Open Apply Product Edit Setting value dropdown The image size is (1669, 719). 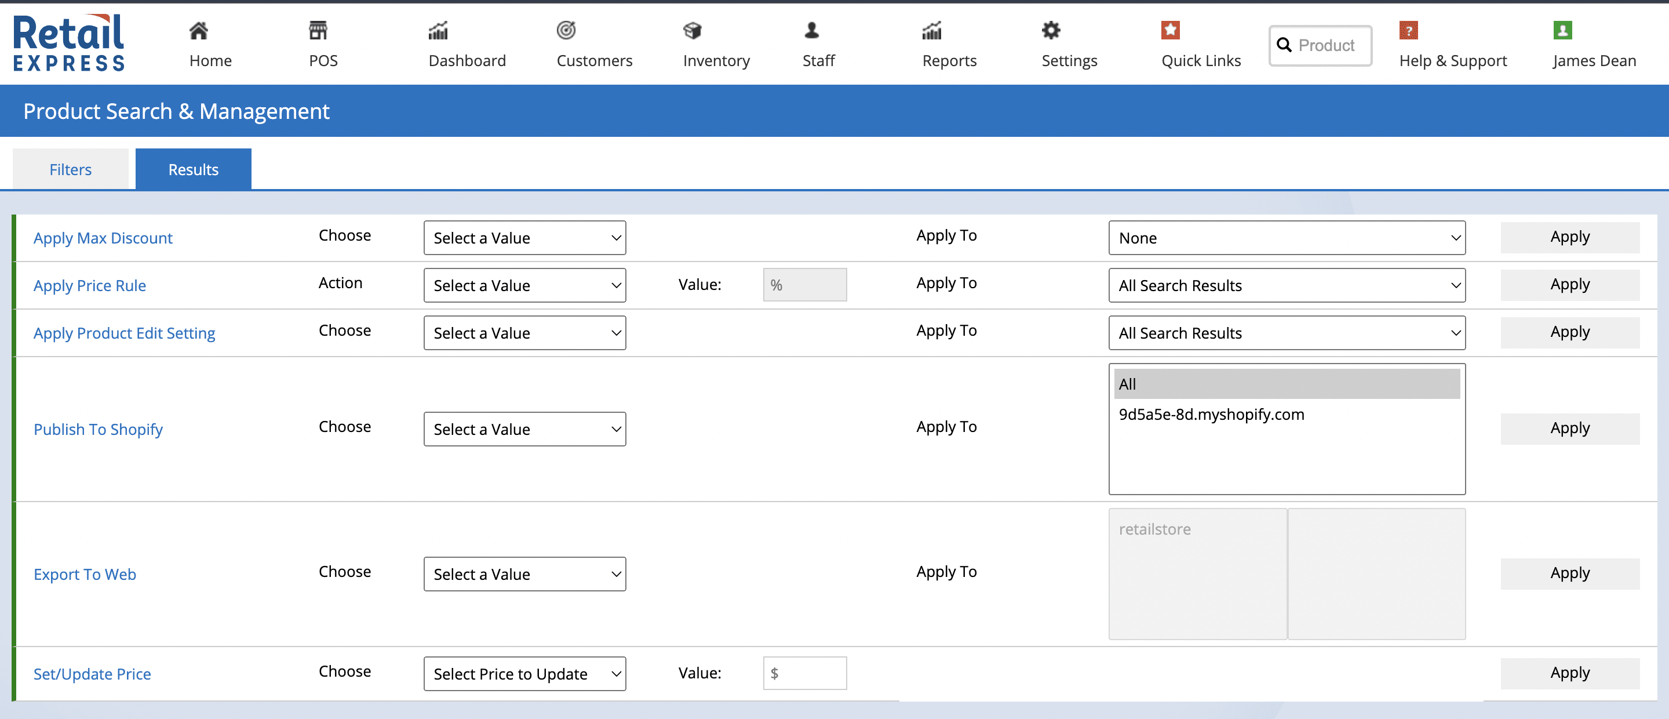[525, 333]
